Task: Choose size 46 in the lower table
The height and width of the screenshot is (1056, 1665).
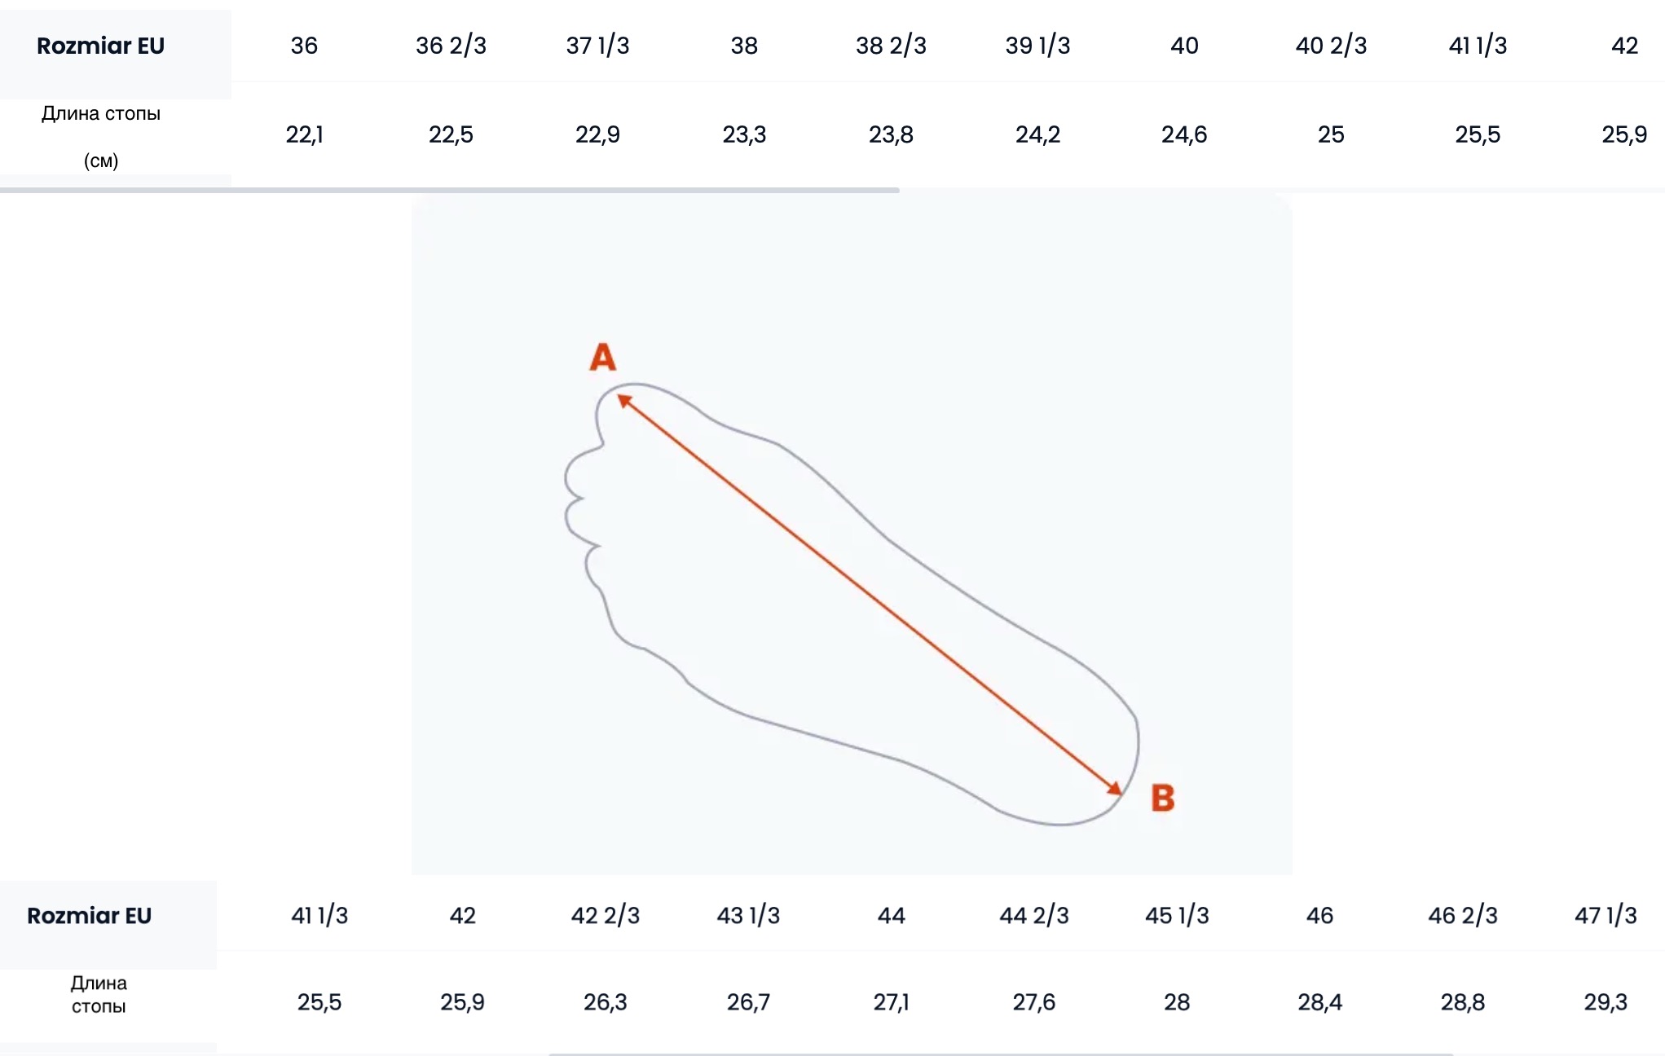Action: point(1319,916)
